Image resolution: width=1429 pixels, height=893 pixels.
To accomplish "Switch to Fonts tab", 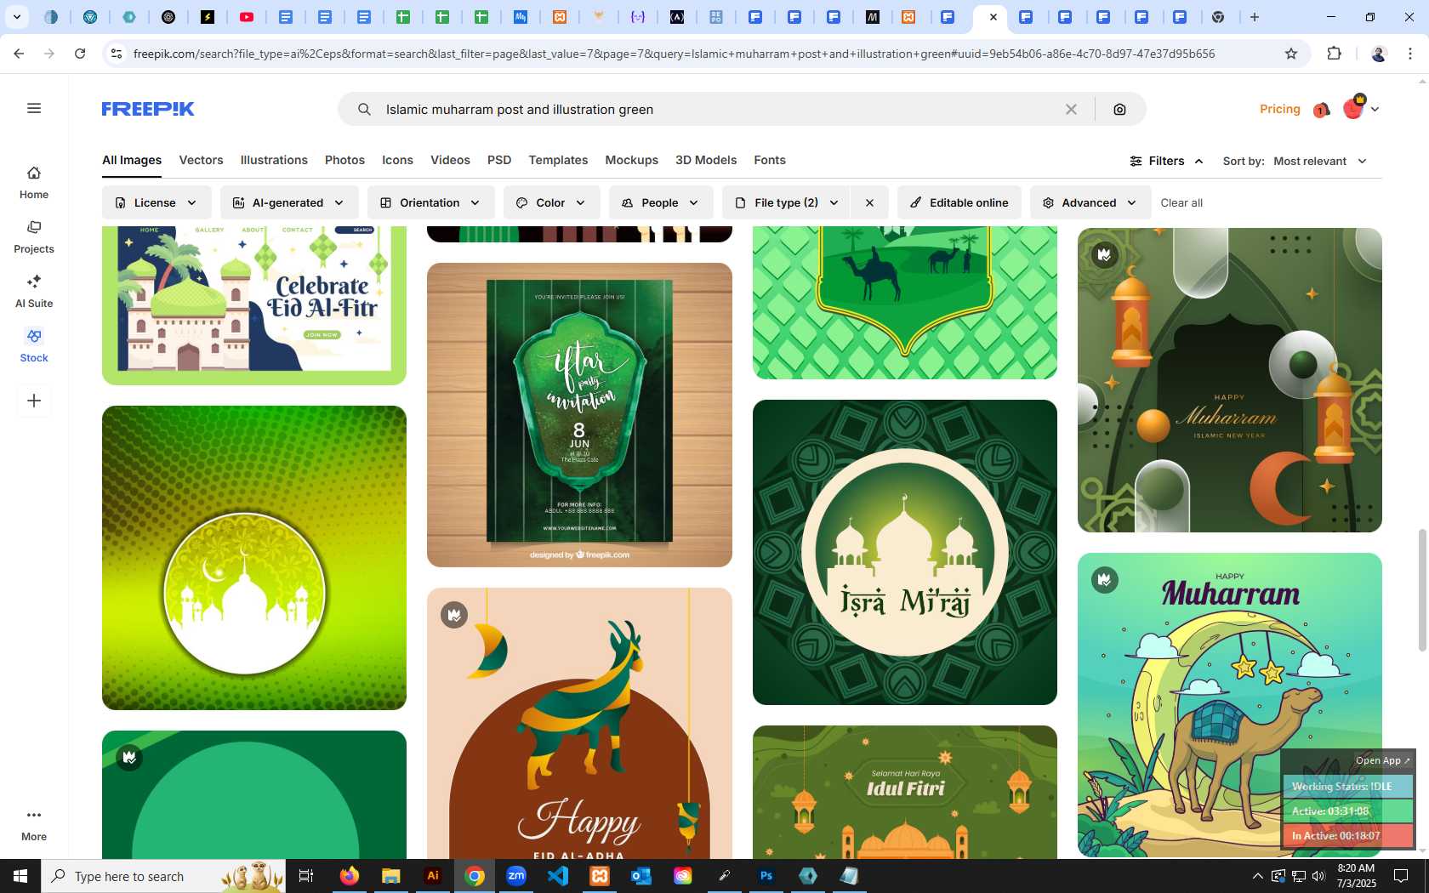I will pyautogui.click(x=770, y=160).
